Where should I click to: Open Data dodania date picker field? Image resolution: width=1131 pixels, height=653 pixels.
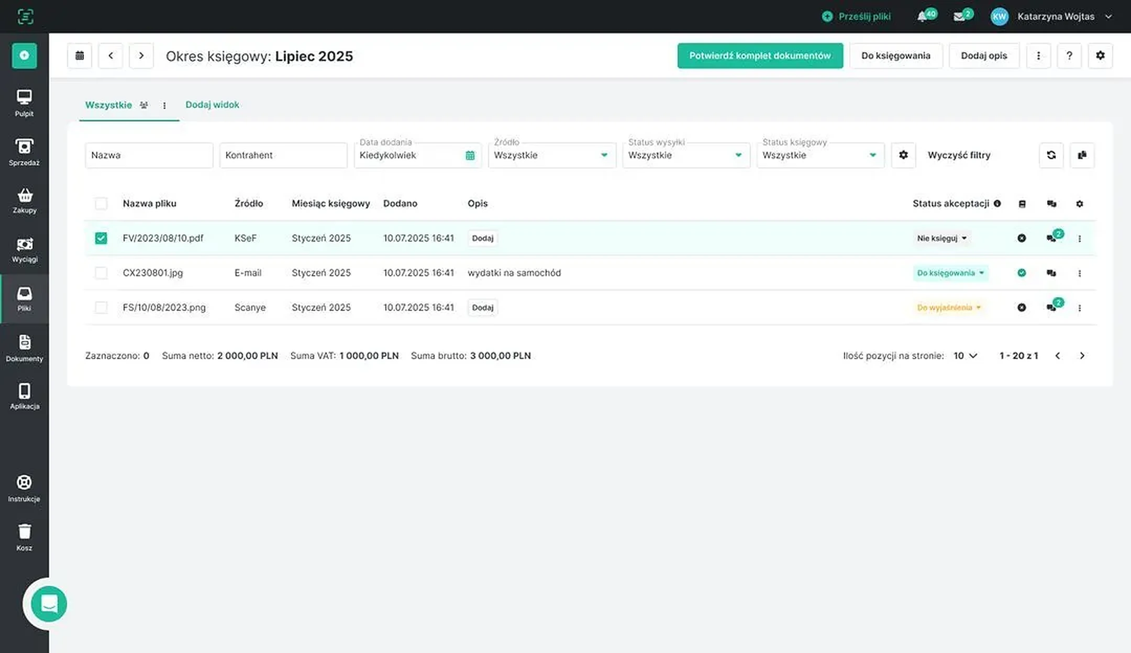(417, 155)
